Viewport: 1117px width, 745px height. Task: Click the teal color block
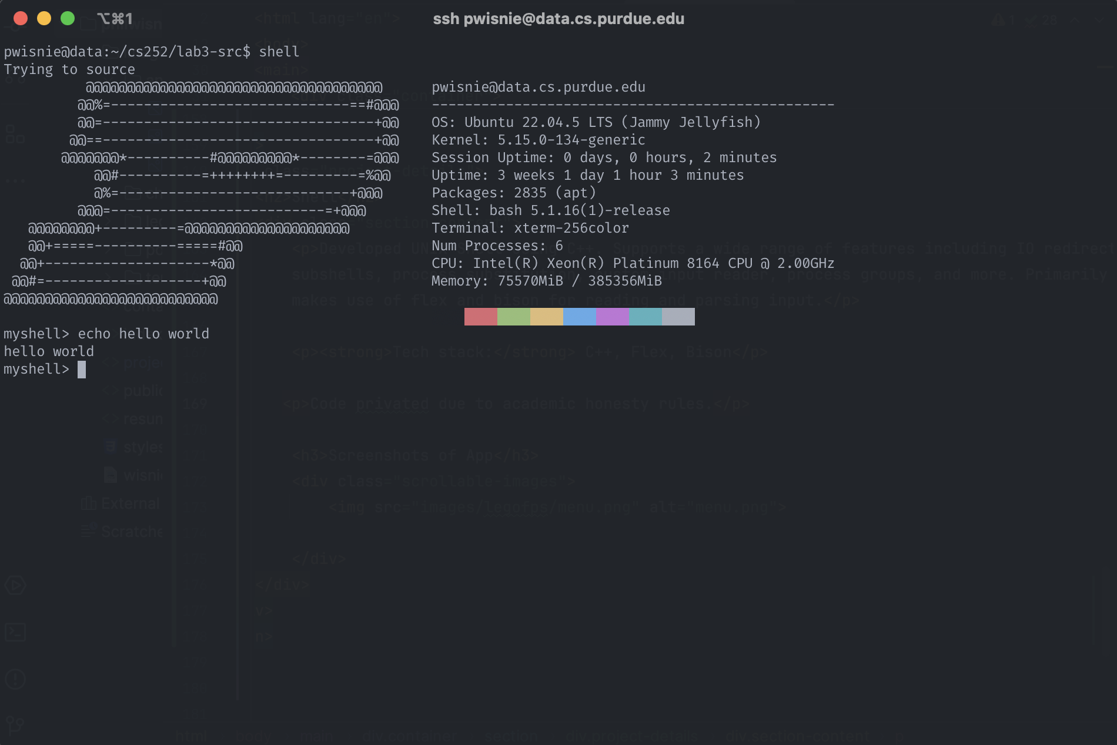click(646, 317)
